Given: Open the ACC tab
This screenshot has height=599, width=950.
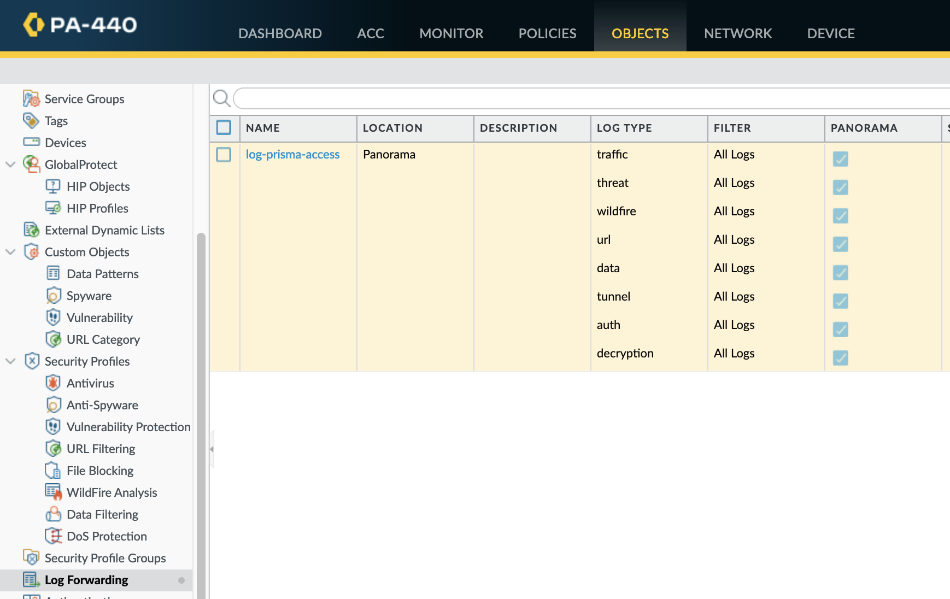Looking at the screenshot, I should pyautogui.click(x=371, y=33).
